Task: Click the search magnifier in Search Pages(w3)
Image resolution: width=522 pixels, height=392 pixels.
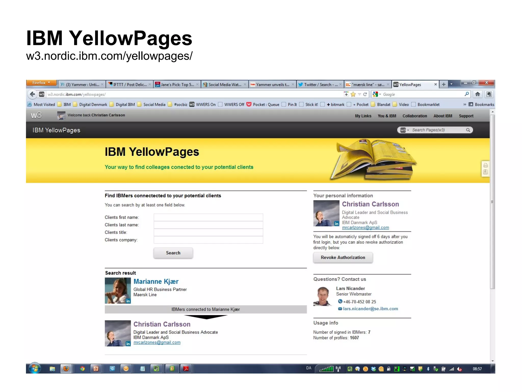Action: (468, 130)
